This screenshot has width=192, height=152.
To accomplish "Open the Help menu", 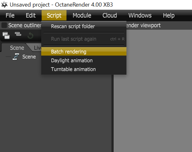I will [x=169, y=15].
